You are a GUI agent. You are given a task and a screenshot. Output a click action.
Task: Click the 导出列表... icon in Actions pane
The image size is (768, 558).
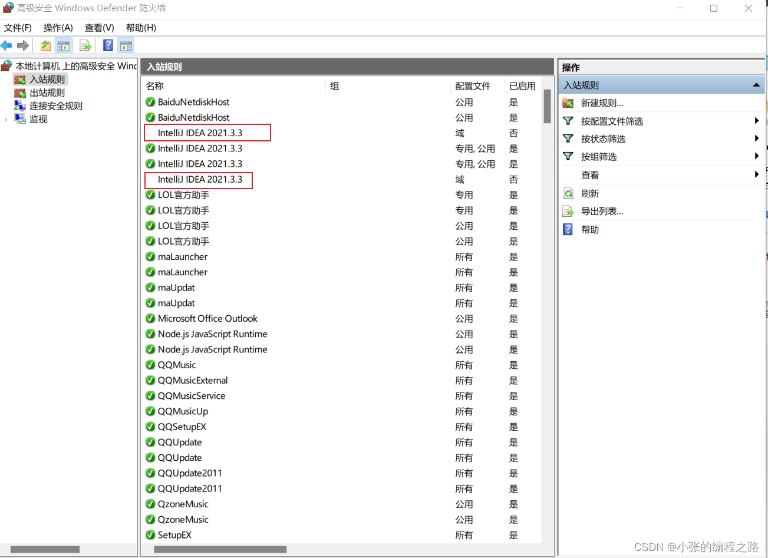click(568, 211)
